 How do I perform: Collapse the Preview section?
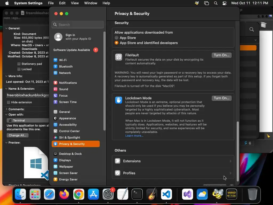(6, 143)
